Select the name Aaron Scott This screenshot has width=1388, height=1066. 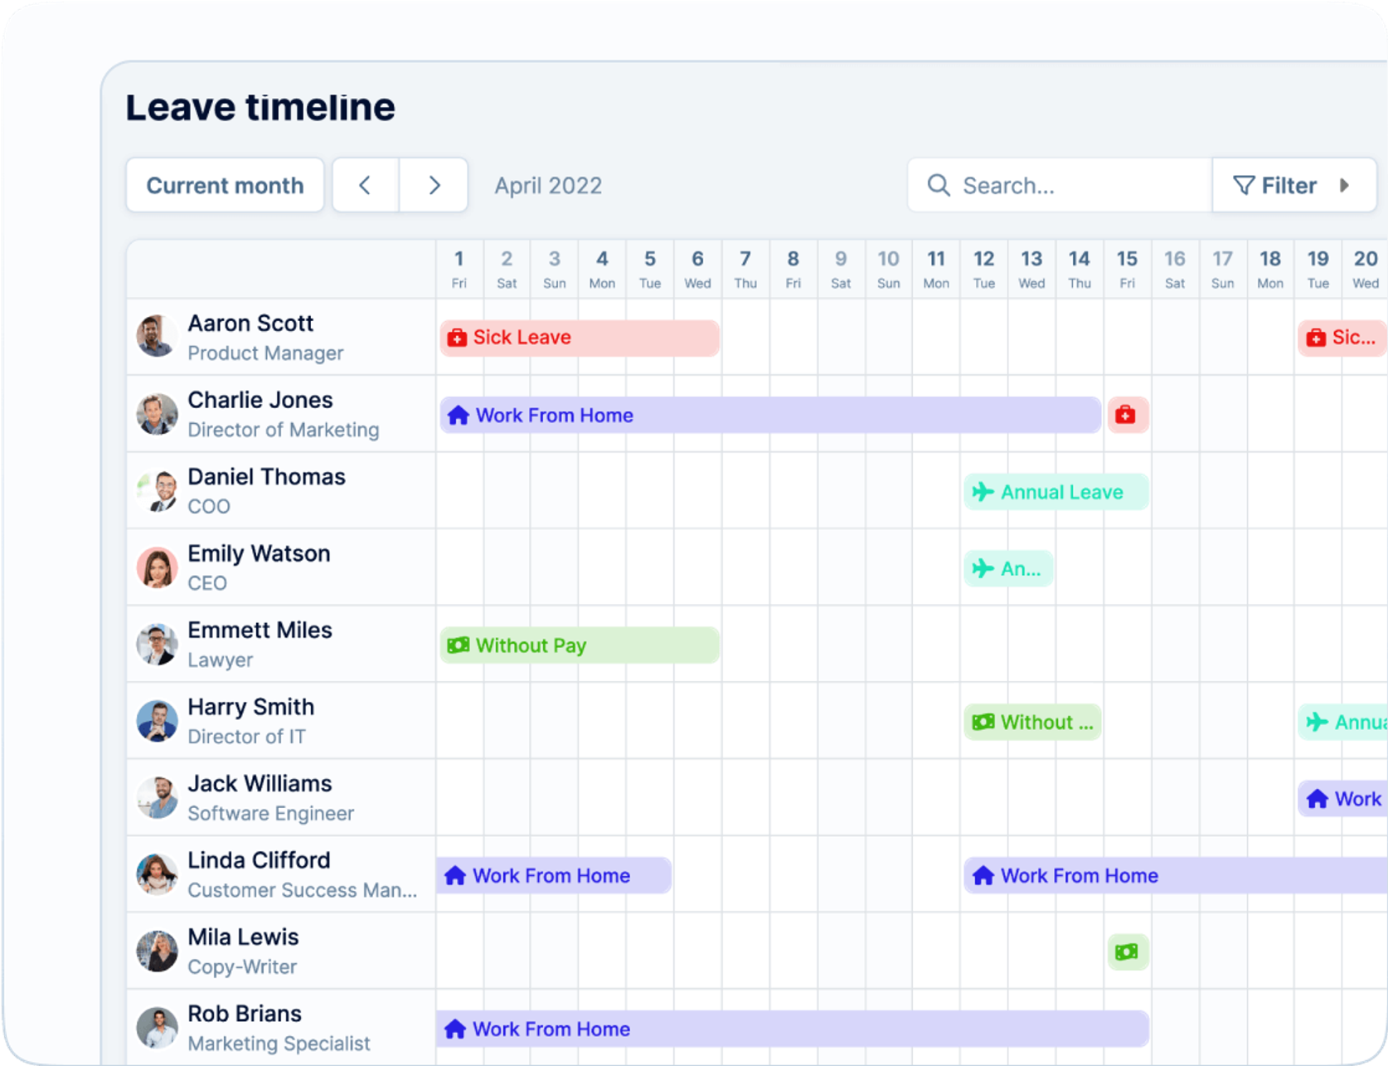250,323
